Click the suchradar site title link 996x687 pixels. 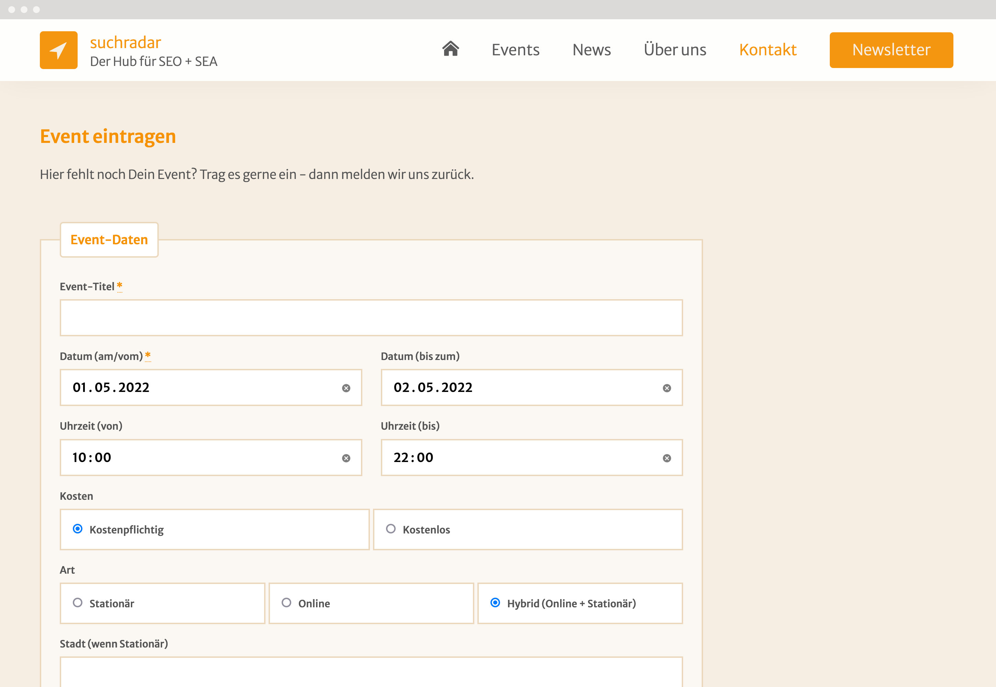[125, 42]
